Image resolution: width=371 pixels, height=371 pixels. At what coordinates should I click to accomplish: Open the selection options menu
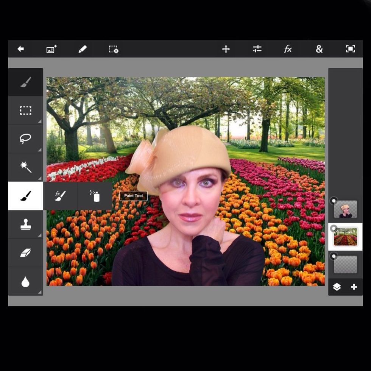coord(114,49)
